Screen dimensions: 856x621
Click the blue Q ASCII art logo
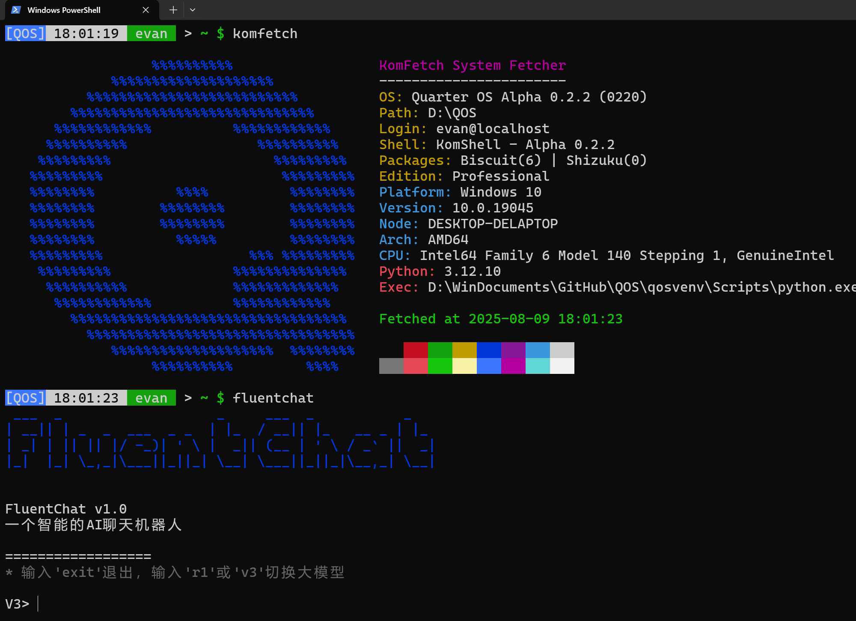192,216
